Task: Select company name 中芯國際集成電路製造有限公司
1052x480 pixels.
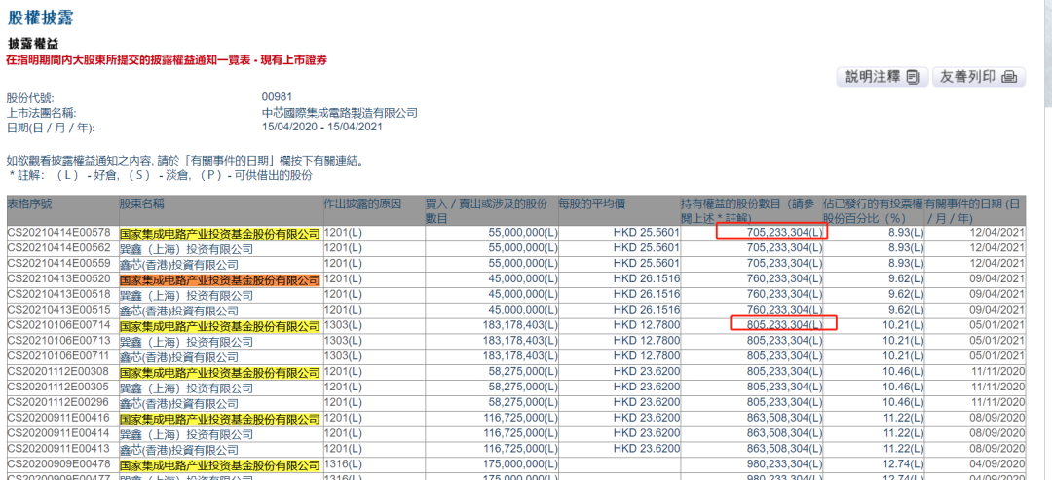Action: (340, 113)
